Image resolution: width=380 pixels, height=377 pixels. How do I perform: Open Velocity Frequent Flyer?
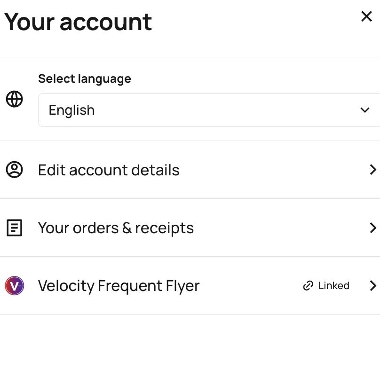click(x=119, y=286)
